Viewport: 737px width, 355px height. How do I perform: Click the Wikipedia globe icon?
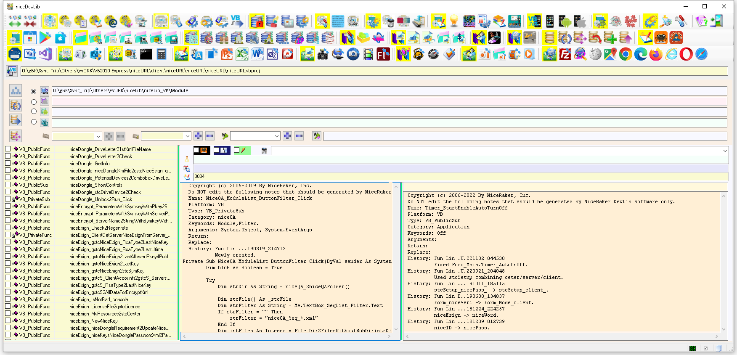[595, 54]
